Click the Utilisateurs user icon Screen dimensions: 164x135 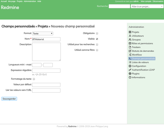tap(130, 36)
